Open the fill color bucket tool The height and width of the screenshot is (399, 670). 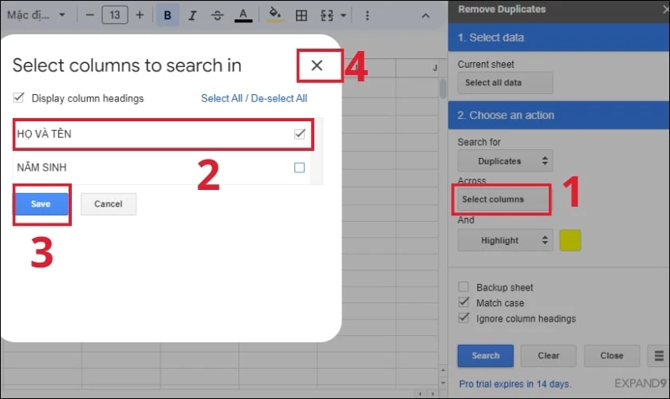point(275,15)
